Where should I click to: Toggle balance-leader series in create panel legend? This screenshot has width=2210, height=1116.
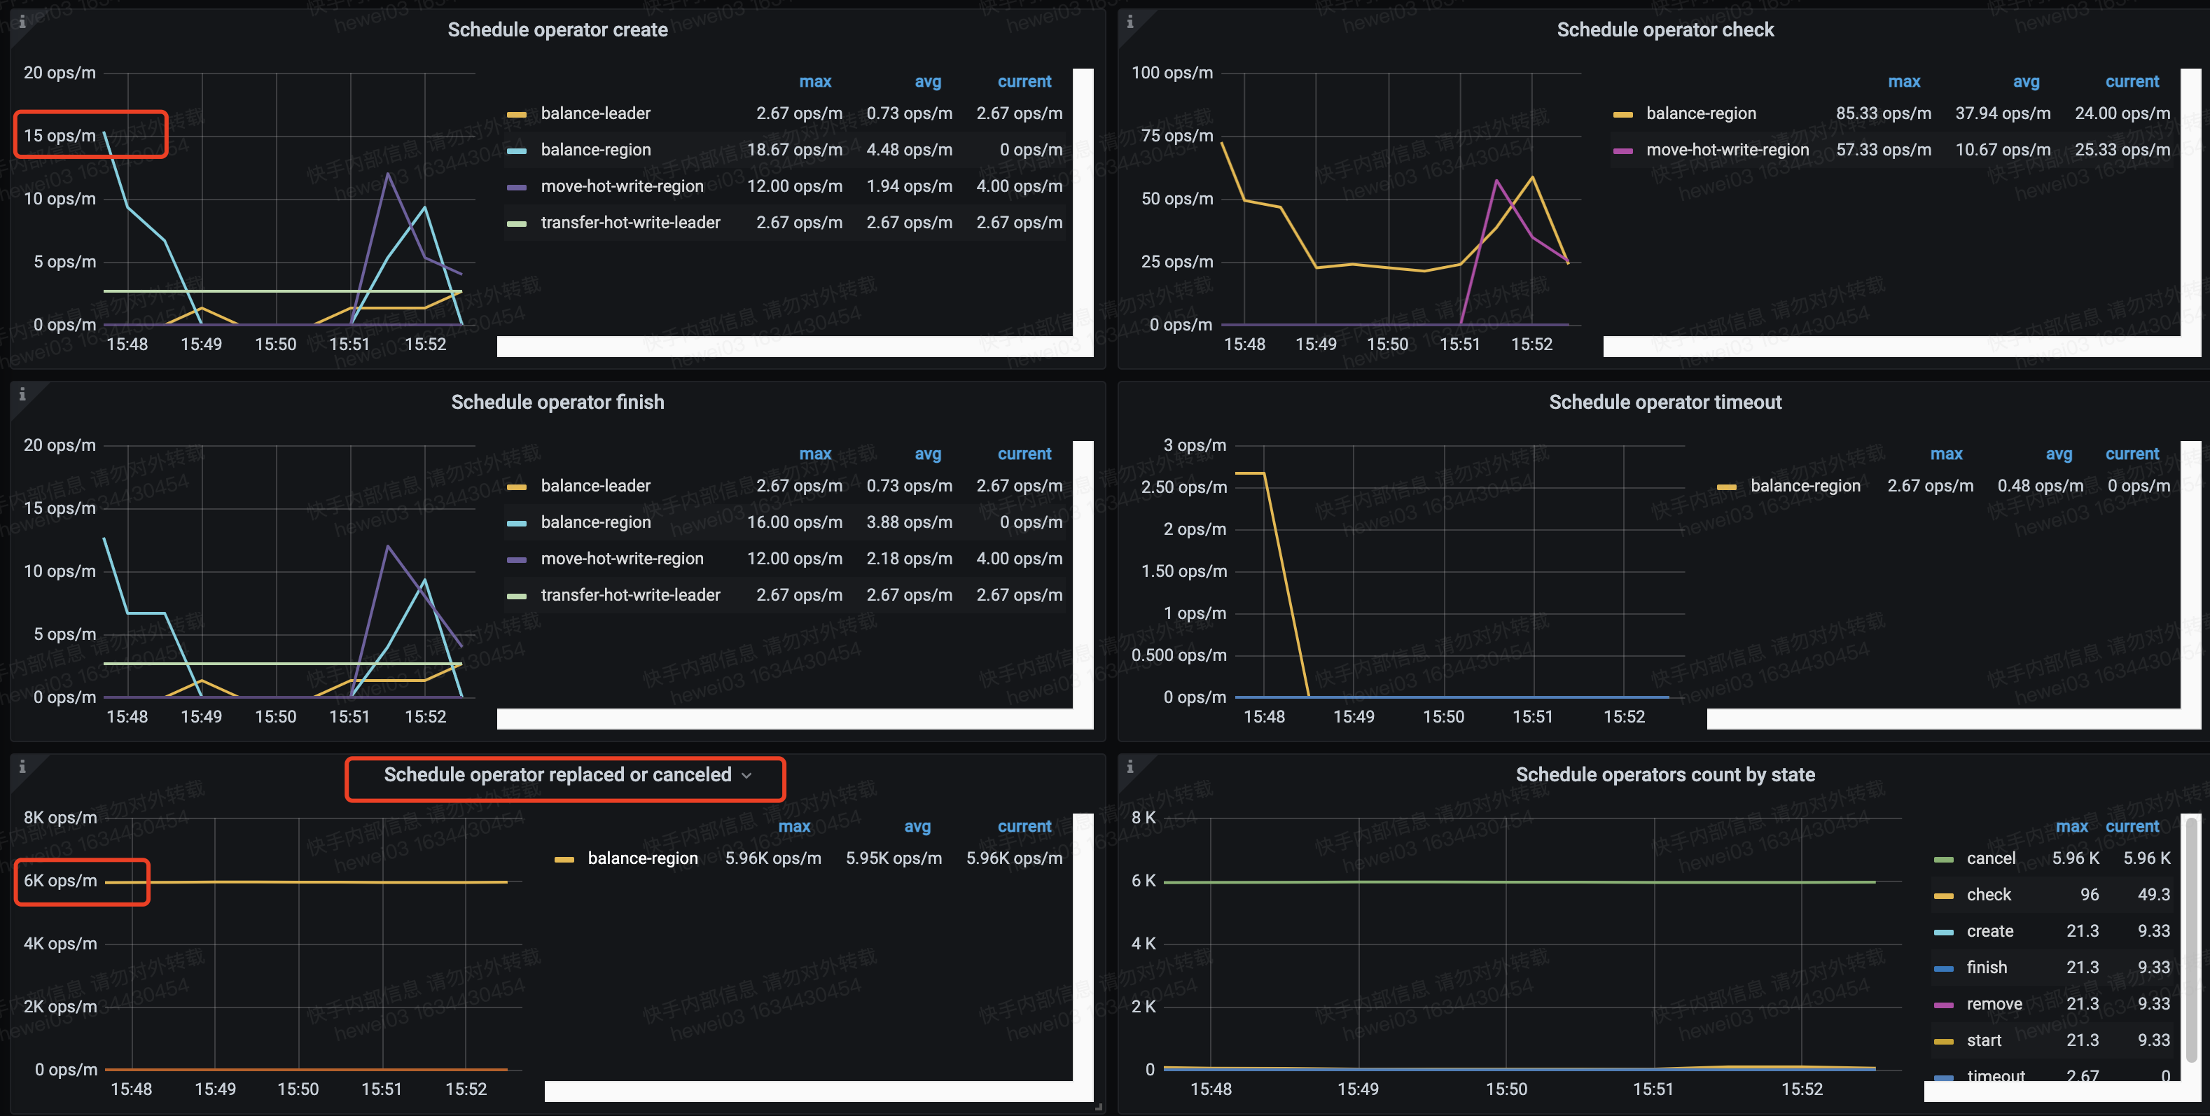[x=595, y=113]
